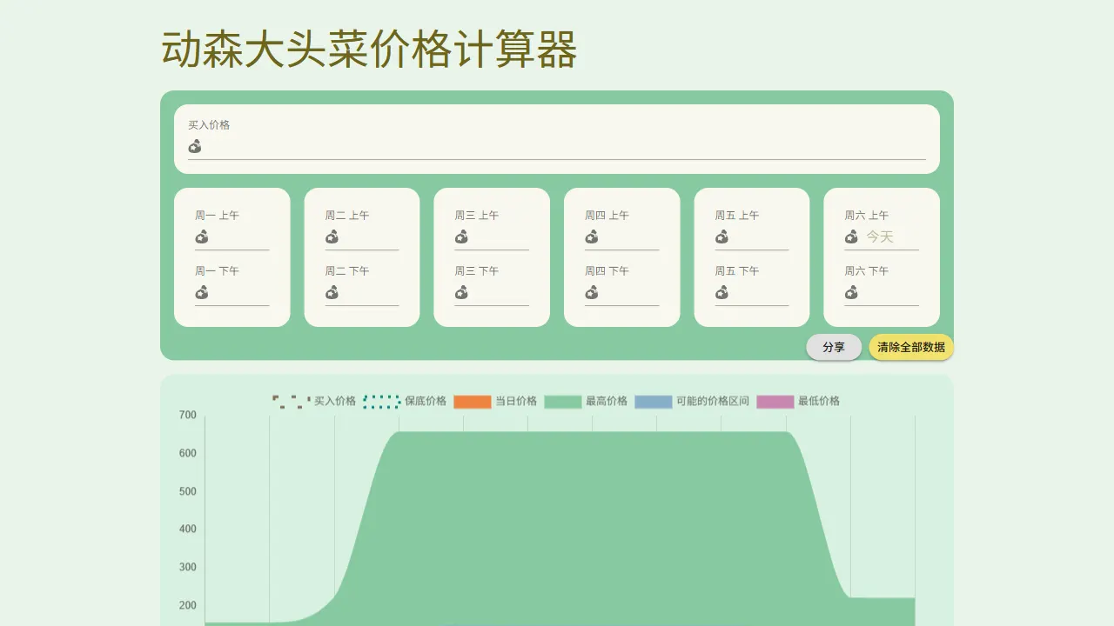Click the turnip icon under 周二 下午
Viewport: 1114px width, 626px height.
[332, 292]
